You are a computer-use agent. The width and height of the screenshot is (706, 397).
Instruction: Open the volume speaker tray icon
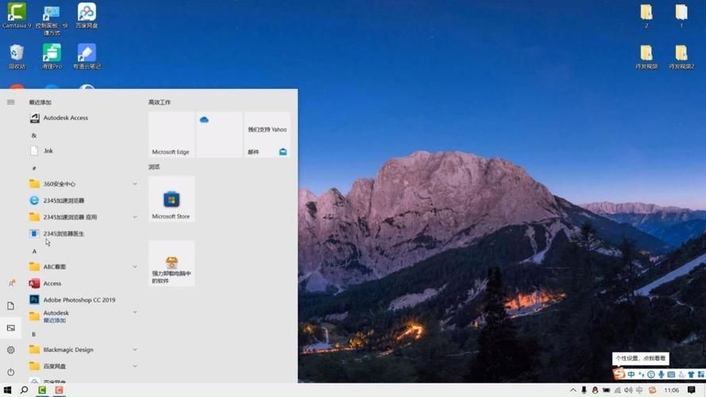tap(628, 390)
